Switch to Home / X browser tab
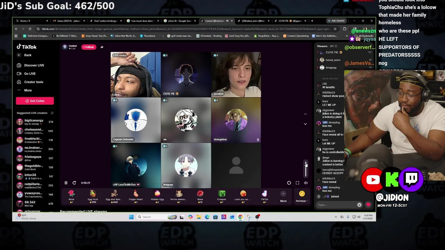Screen dimensions: 445x250 click(32, 21)
